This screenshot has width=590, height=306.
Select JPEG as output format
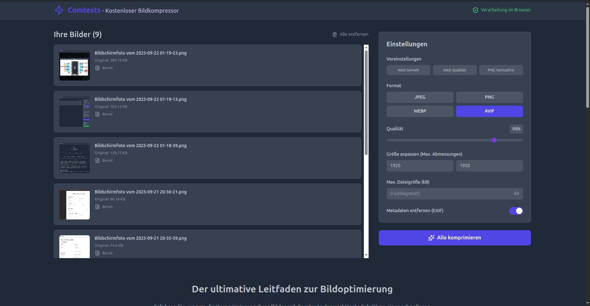[x=420, y=97]
